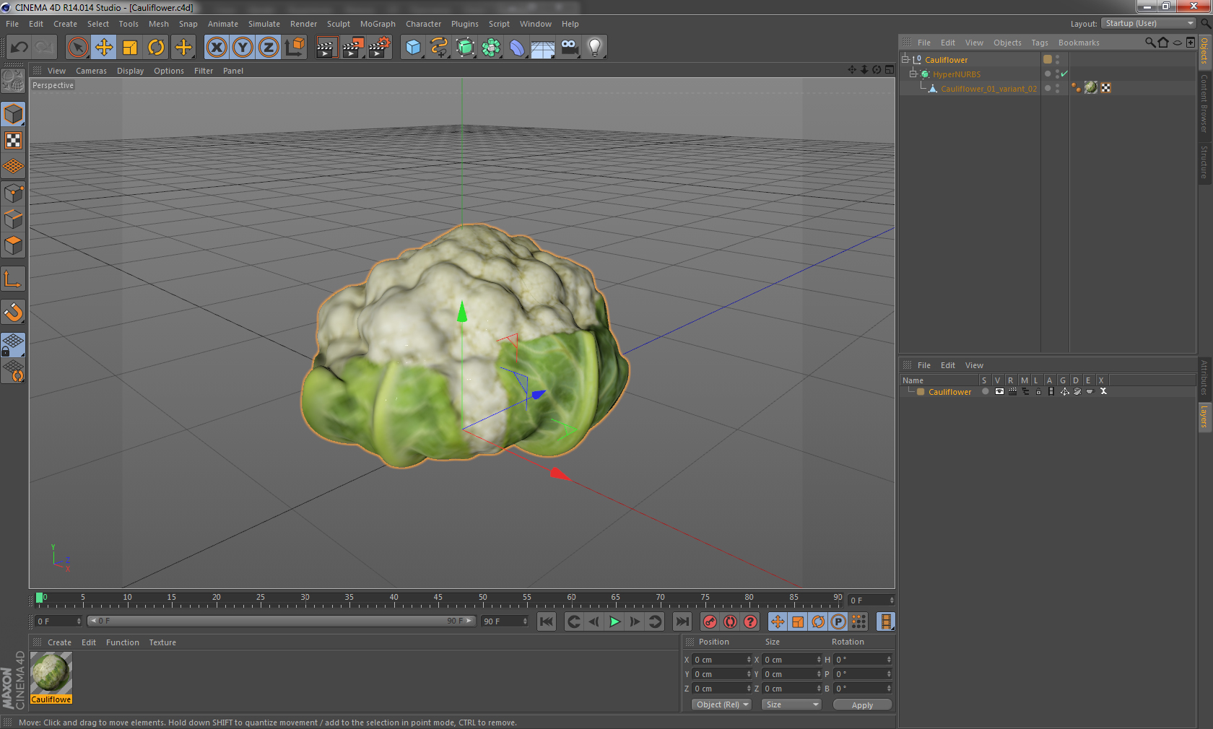The width and height of the screenshot is (1213, 729).
Task: Add a Camera object
Action: [x=569, y=48]
